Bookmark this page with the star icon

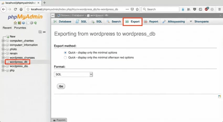137,9
